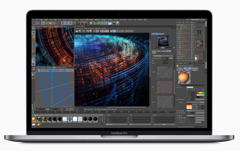Select the Reflectance tab in Material editor
Viewport: 240px width, 151px height.
pyautogui.click(x=194, y=68)
